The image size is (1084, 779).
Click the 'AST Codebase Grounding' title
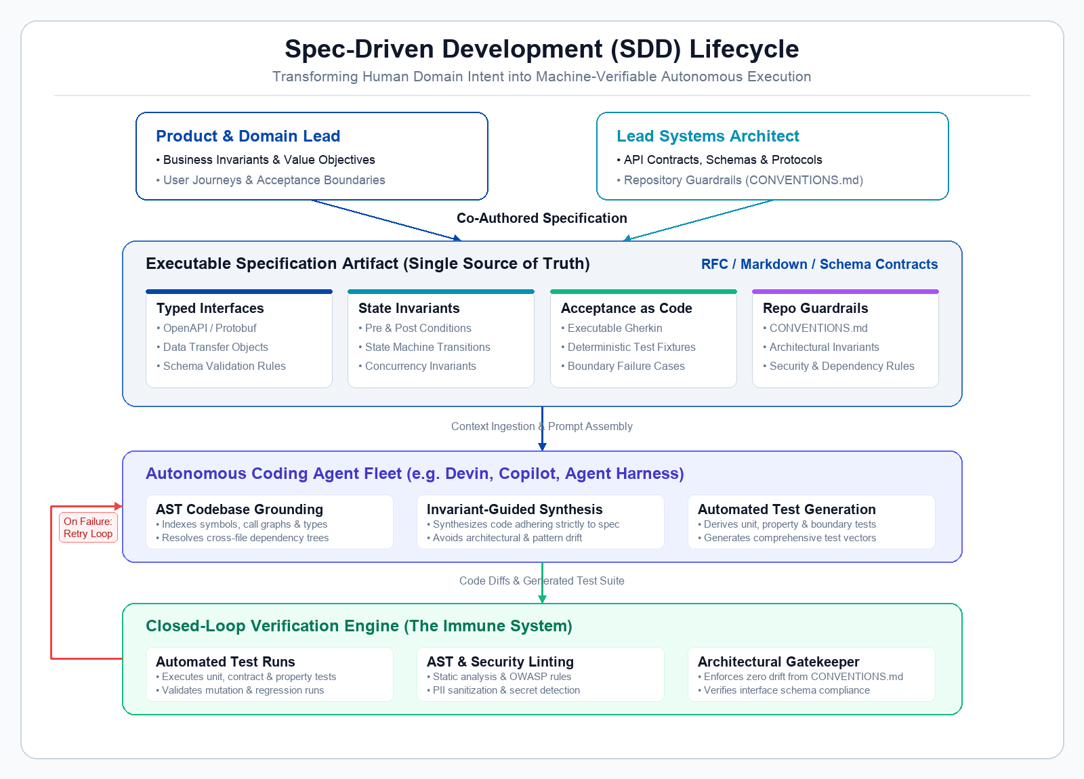coord(239,509)
